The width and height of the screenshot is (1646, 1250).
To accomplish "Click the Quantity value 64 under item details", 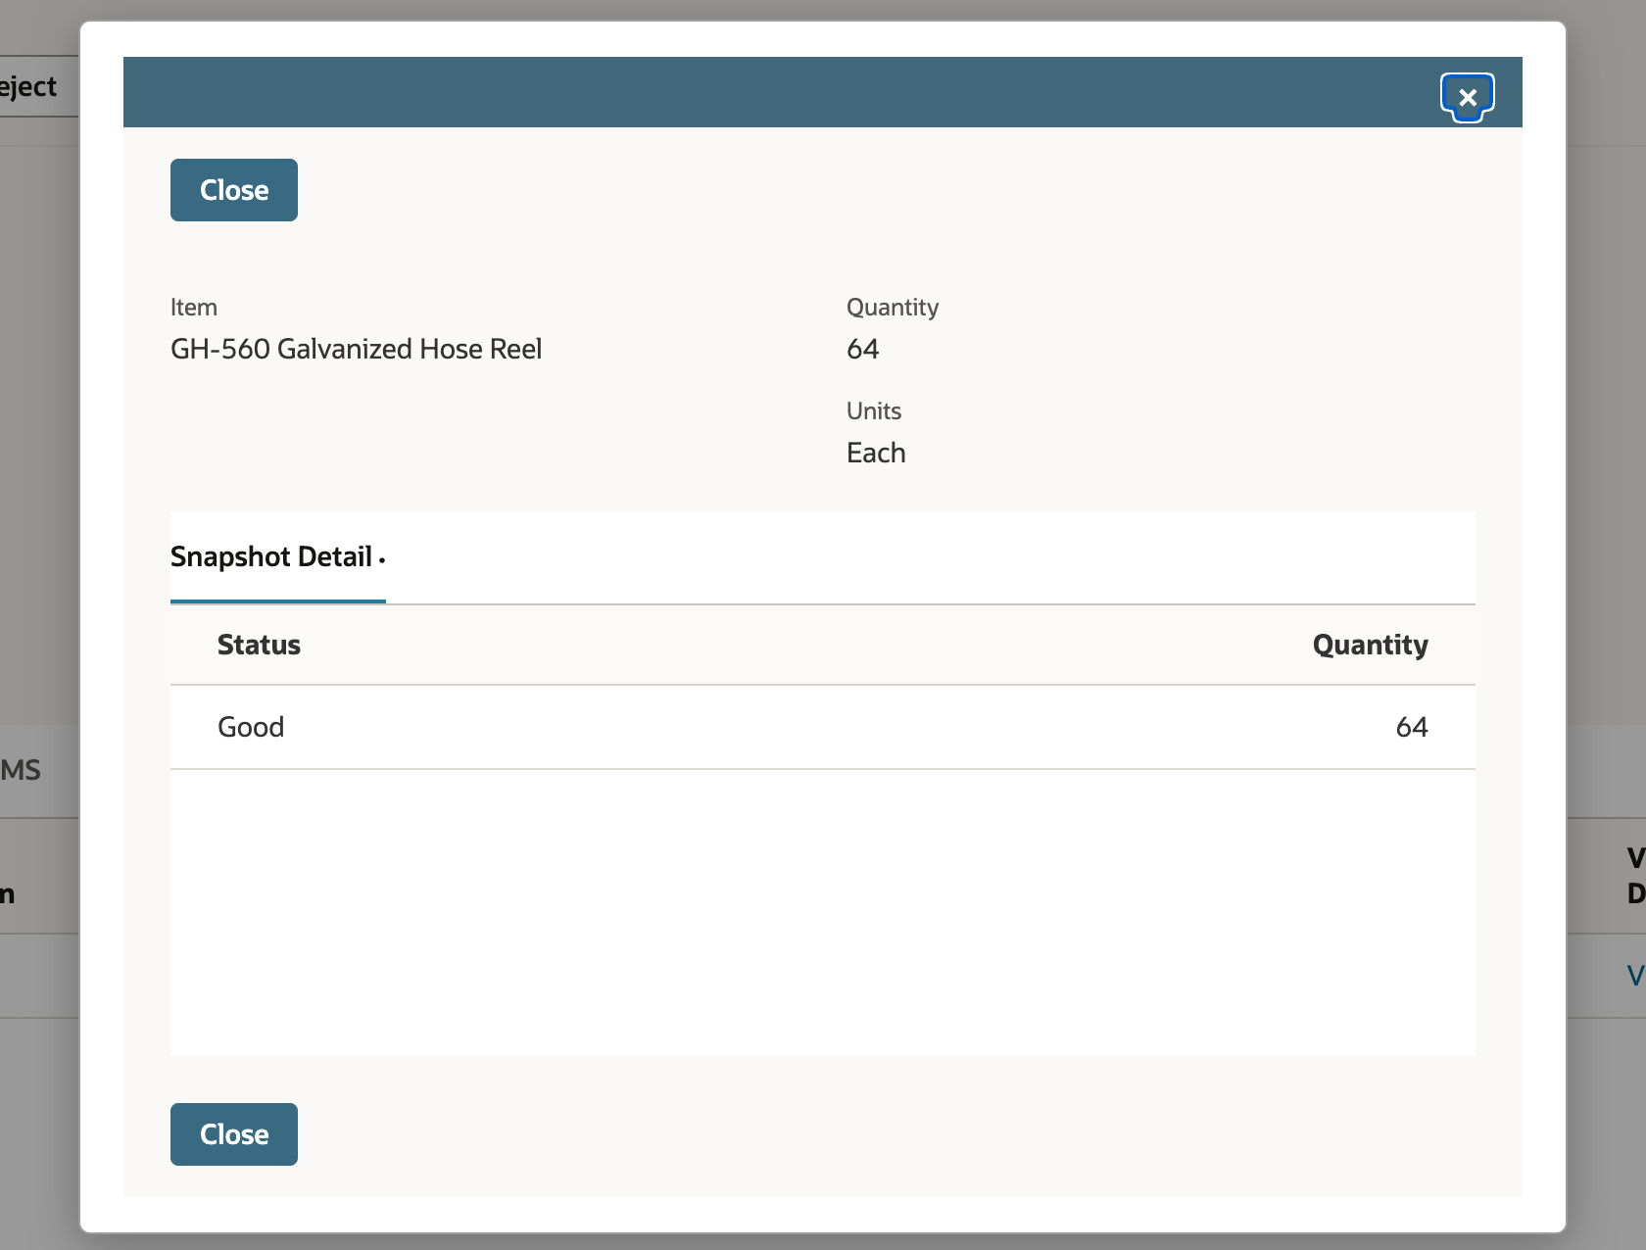I will (862, 349).
